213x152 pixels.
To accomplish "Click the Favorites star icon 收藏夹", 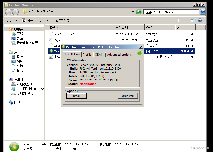I will pyautogui.click(x=11, y=29).
